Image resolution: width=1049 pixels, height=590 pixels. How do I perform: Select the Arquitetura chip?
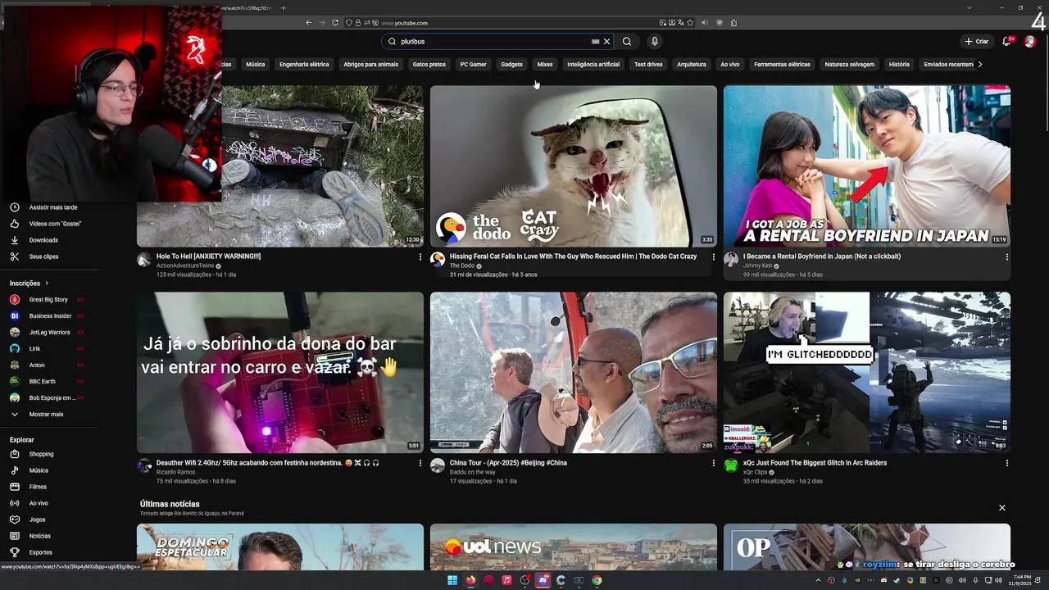[692, 64]
